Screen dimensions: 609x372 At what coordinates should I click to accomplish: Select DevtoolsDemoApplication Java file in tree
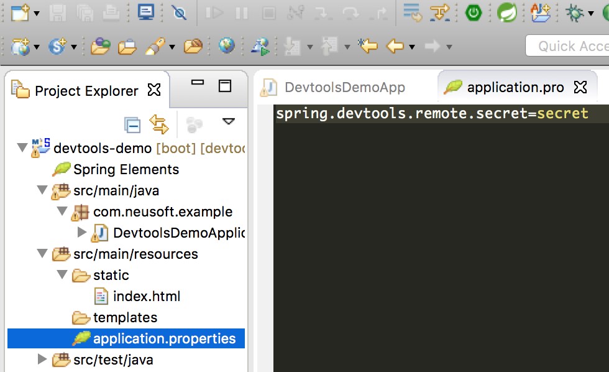[179, 233]
